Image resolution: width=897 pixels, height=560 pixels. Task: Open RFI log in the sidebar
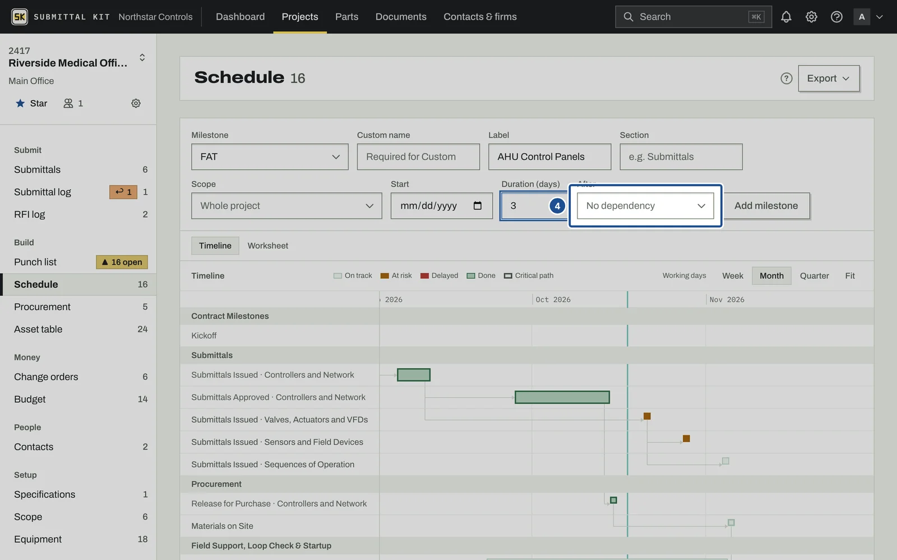pyautogui.click(x=78, y=214)
